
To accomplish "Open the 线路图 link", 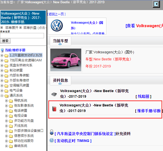I will click(143, 96).
